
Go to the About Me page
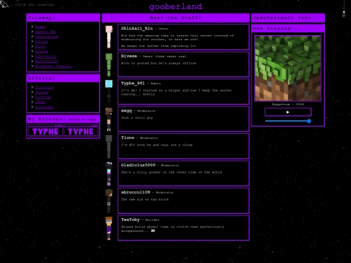coord(45,32)
